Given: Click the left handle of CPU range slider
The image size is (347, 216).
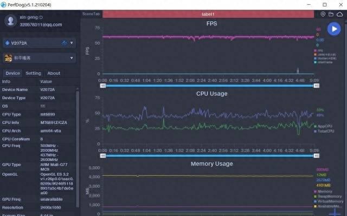Looking at the screenshot, I should click(x=103, y=156).
